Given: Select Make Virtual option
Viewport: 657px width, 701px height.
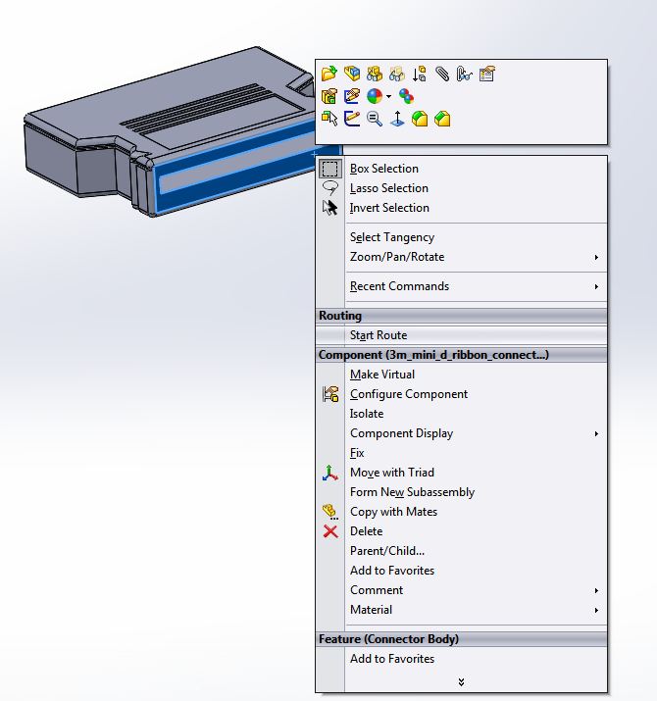Looking at the screenshot, I should (461, 375).
